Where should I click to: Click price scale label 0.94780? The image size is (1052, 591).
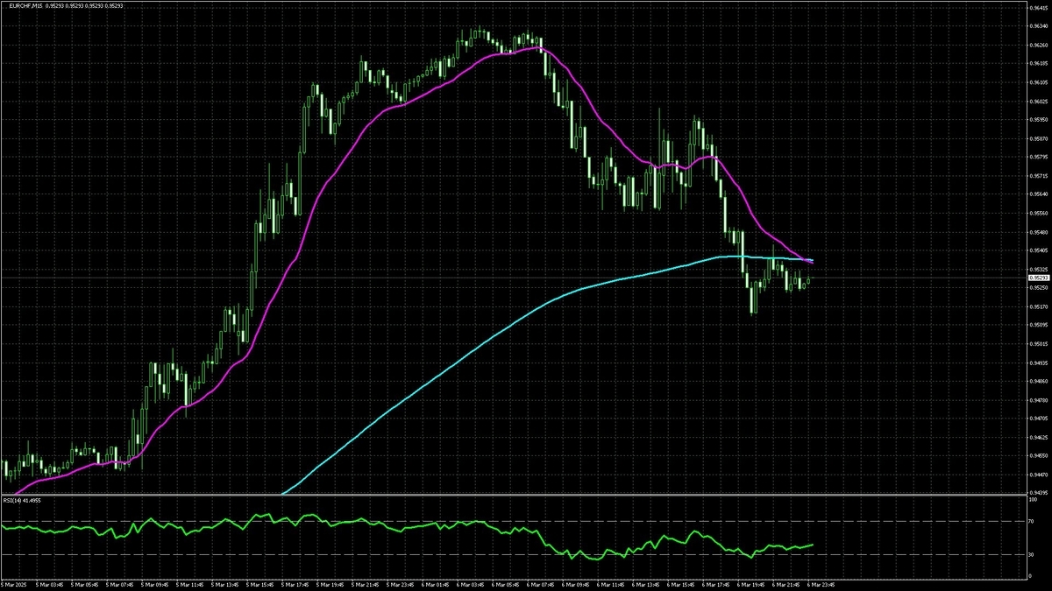click(x=1039, y=400)
